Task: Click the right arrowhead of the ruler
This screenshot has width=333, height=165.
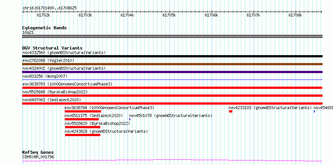Action: tap(321, 12)
